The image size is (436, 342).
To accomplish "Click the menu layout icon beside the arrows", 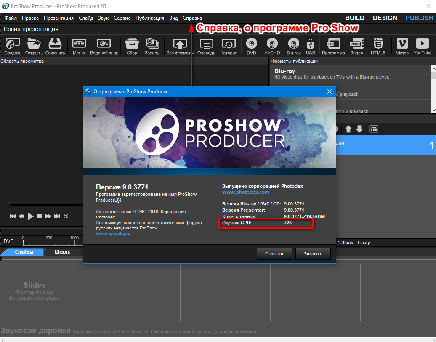I will coord(374,129).
